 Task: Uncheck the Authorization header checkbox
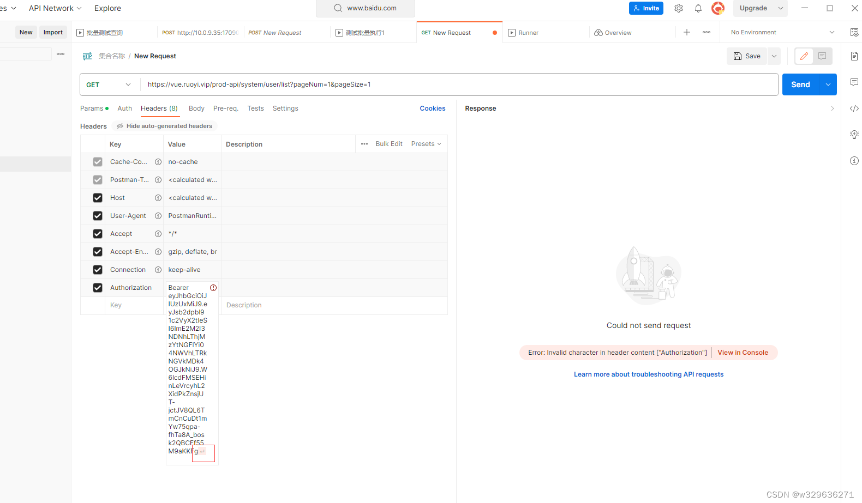point(98,288)
